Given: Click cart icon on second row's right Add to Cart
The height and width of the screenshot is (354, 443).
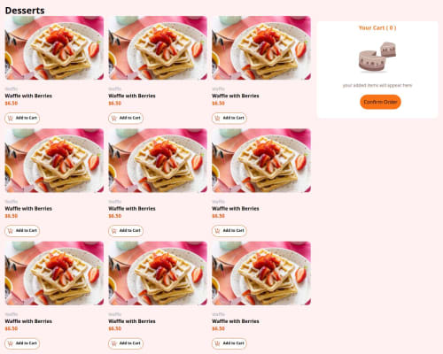Looking at the screenshot, I should [217, 231].
